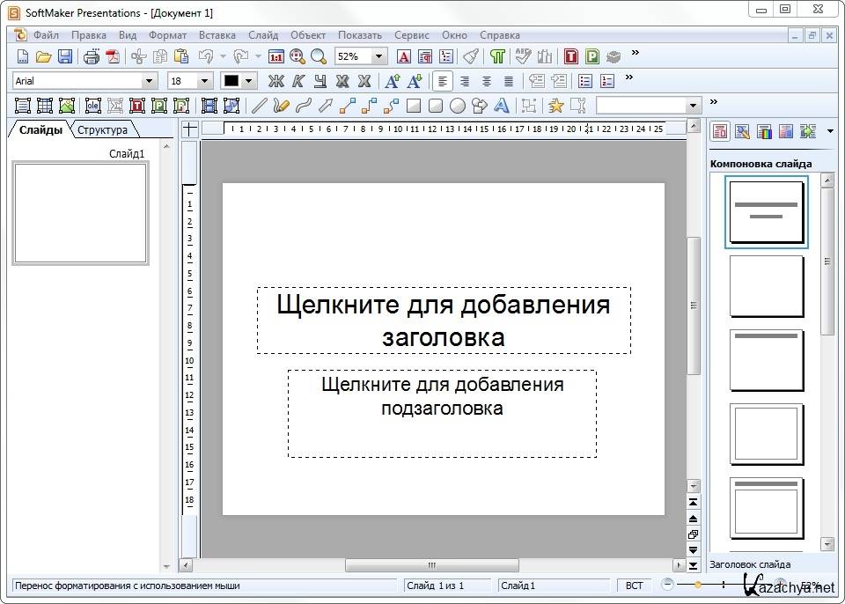Switch to the Структура tab

coord(102,130)
